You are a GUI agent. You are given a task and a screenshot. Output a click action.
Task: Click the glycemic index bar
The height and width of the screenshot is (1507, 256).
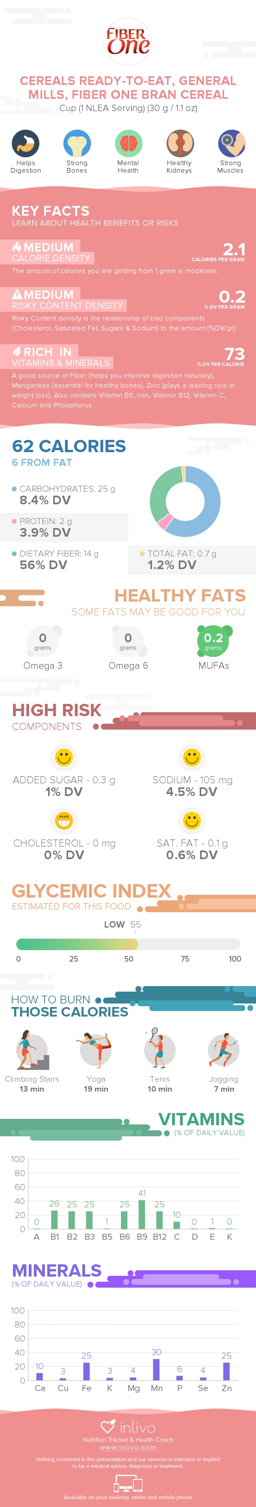(128, 944)
